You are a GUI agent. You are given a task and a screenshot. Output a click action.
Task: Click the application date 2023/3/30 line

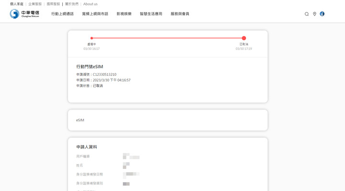coord(103,80)
